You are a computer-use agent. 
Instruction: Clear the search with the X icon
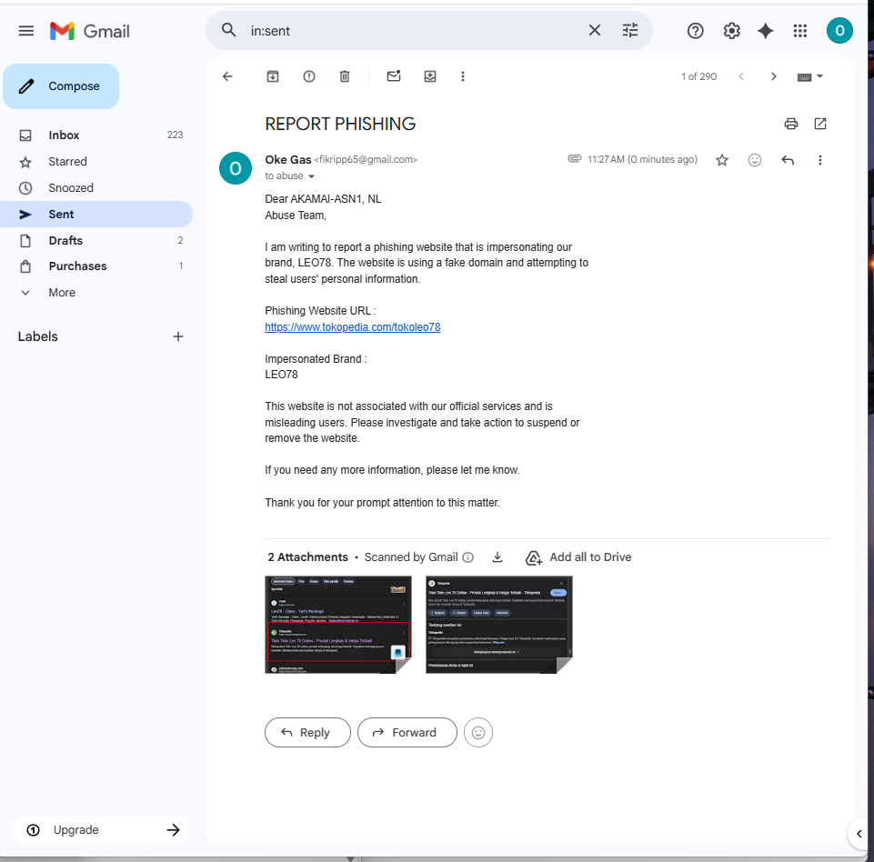[595, 30]
